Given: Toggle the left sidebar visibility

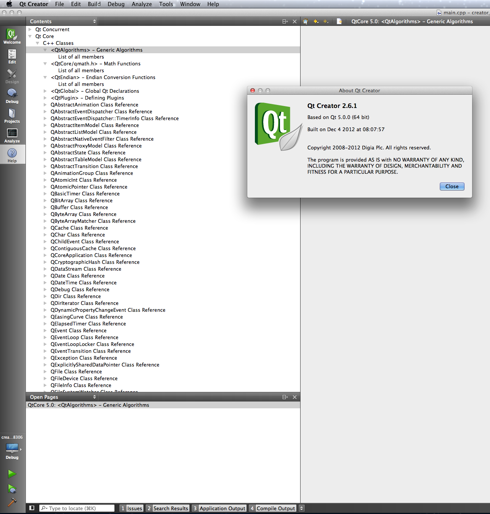Looking at the screenshot, I should pyautogui.click(x=32, y=508).
